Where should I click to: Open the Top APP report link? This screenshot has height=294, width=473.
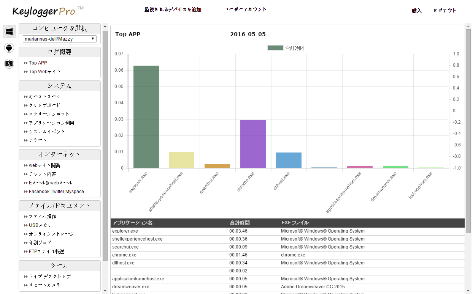click(38, 63)
